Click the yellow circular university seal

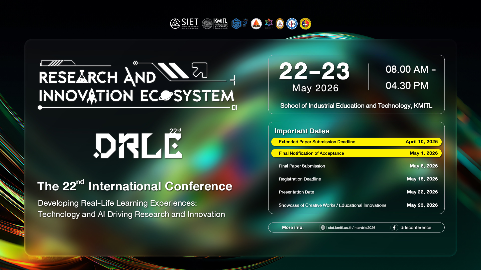[x=305, y=24]
